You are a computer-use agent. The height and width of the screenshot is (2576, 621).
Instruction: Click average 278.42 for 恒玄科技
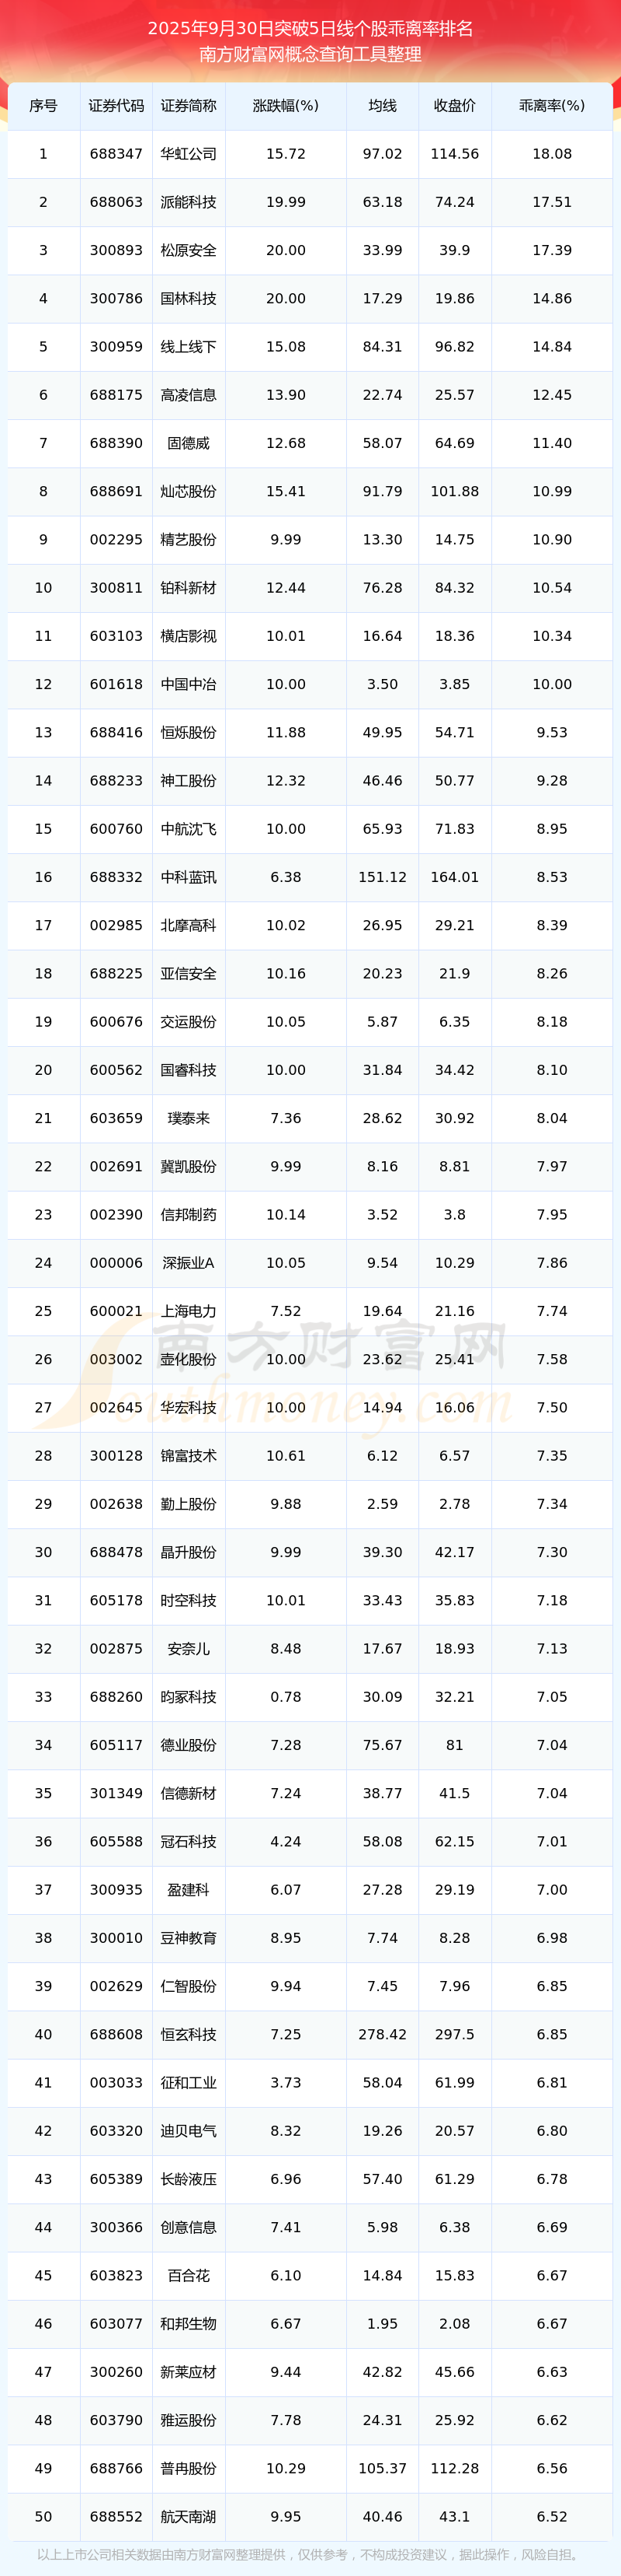383,2035
